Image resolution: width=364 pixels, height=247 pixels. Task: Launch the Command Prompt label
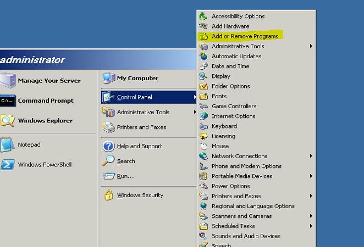click(x=46, y=100)
